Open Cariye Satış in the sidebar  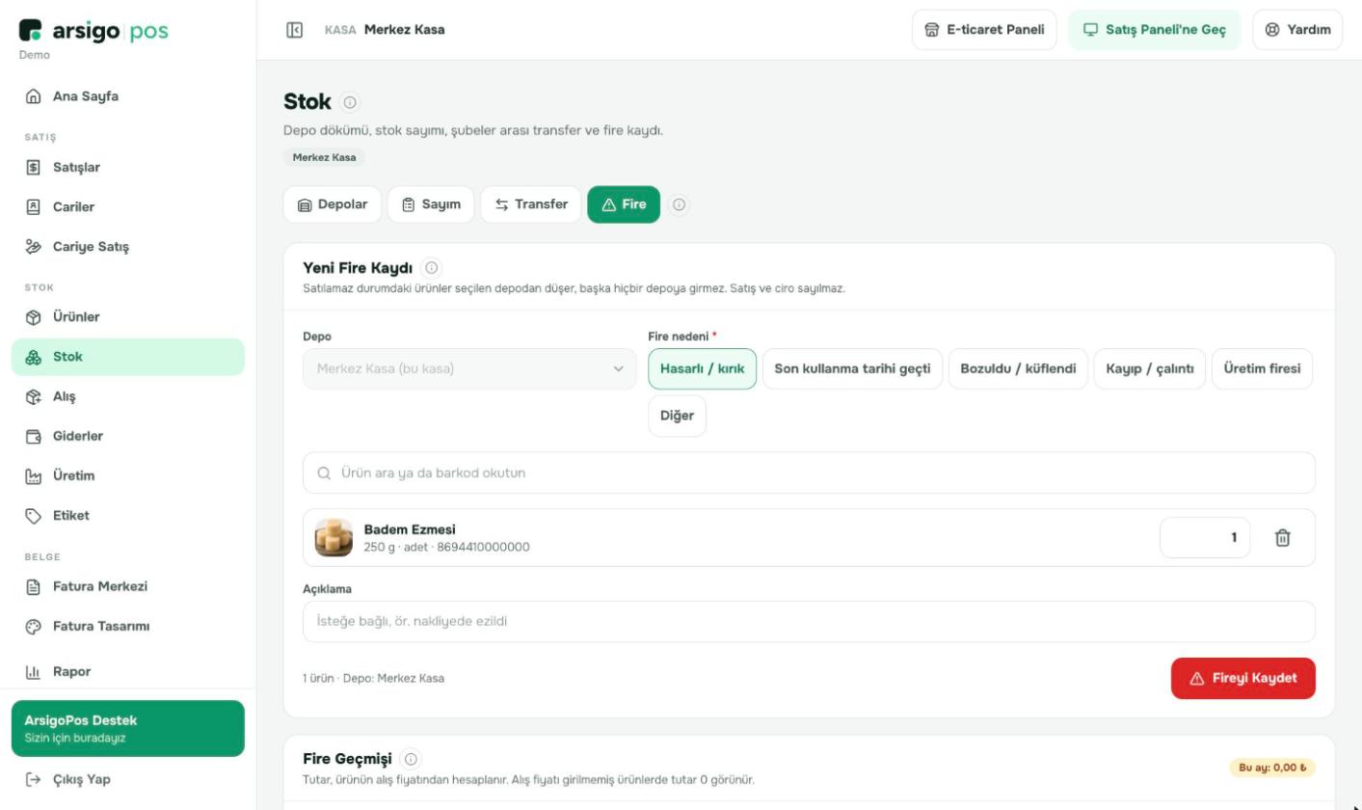tap(128, 247)
